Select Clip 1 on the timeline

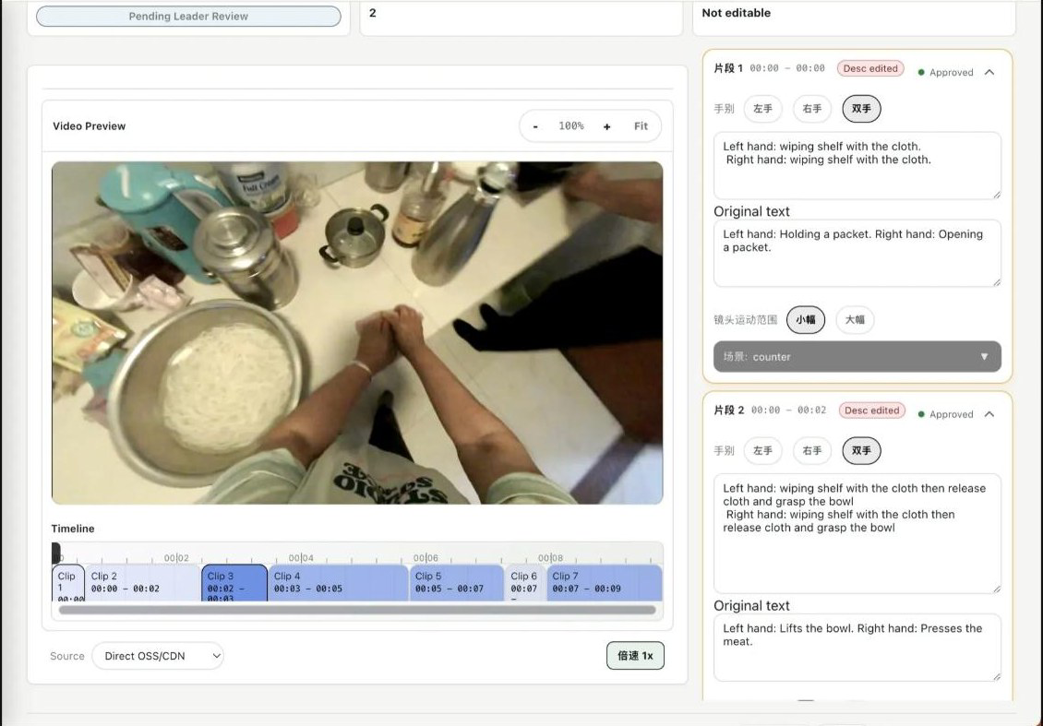(x=68, y=583)
